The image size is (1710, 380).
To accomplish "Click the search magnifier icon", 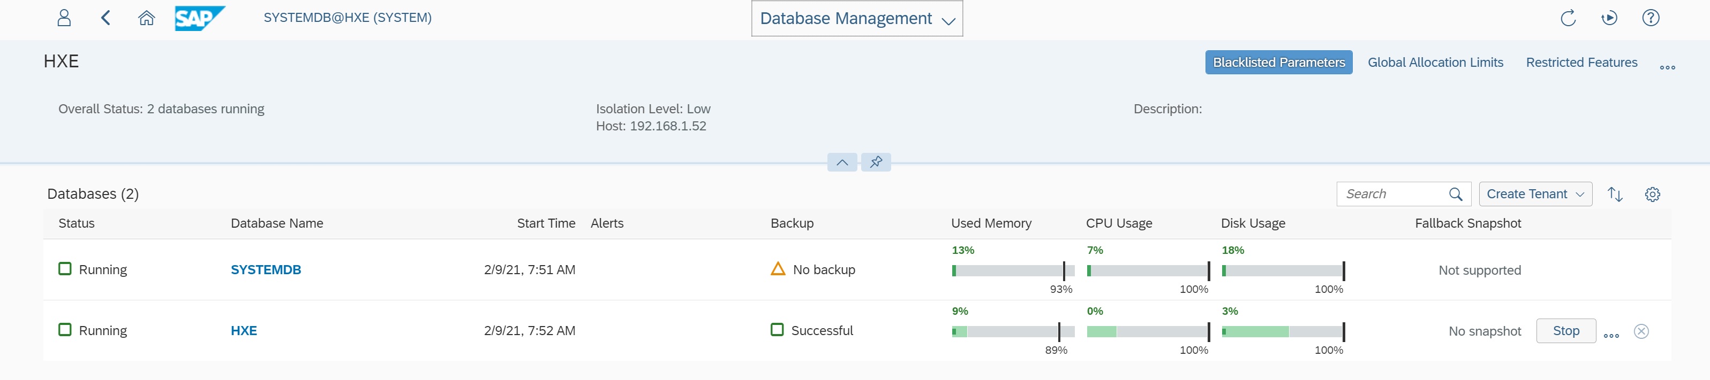I will (1455, 194).
